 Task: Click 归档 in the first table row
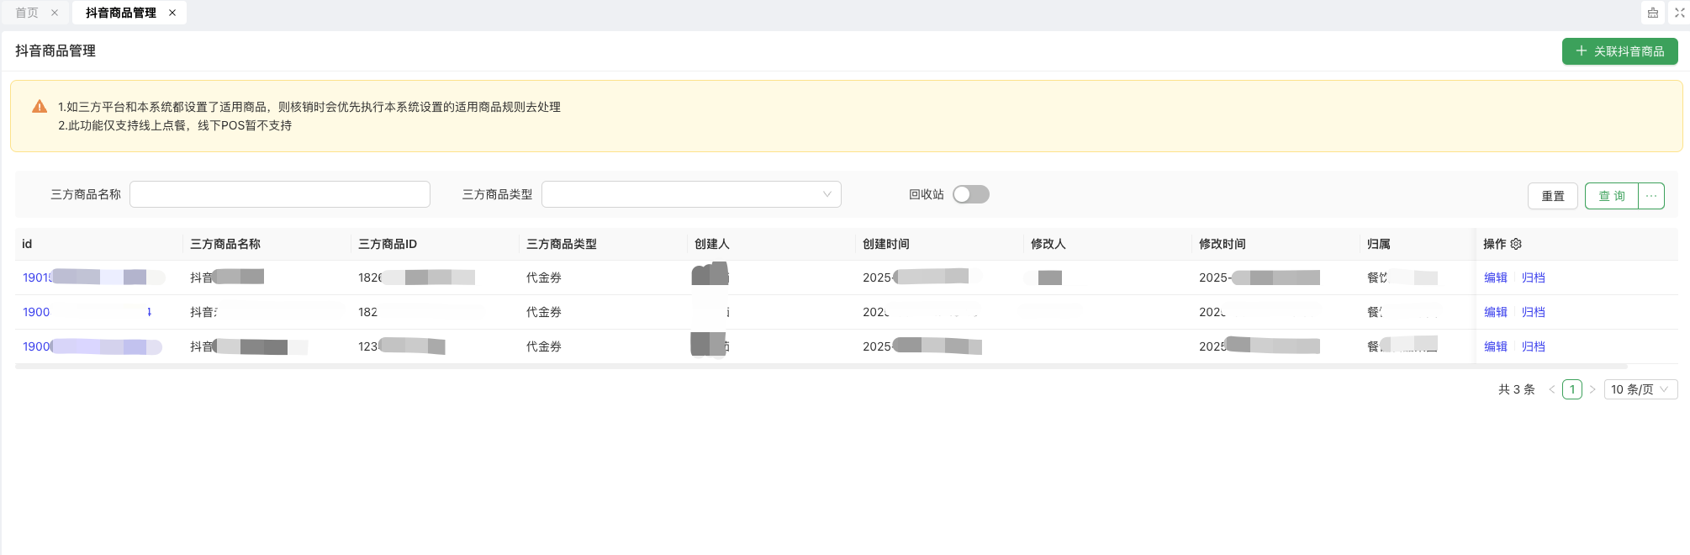point(1534,277)
